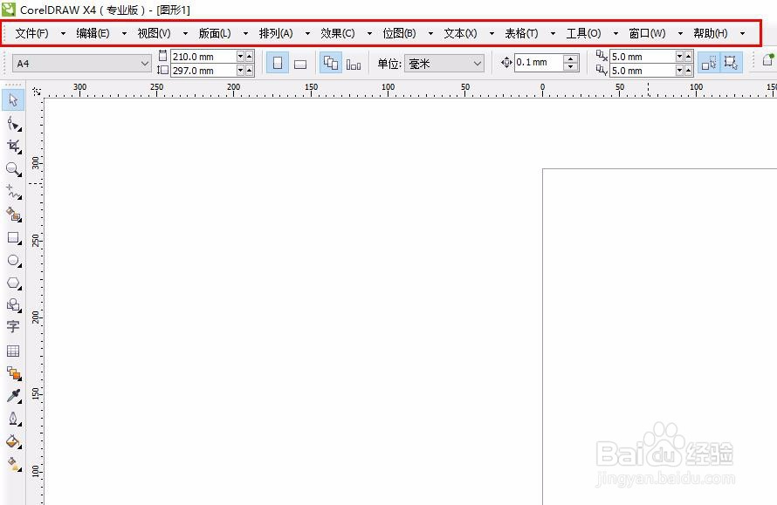This screenshot has width=777, height=505.
Task: Expand arrow next to 文件(F) menu
Action: pos(63,34)
